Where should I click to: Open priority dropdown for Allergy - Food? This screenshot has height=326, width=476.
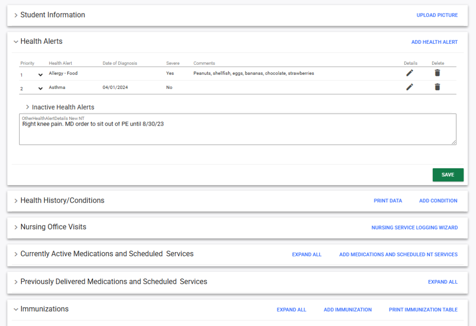click(x=40, y=75)
